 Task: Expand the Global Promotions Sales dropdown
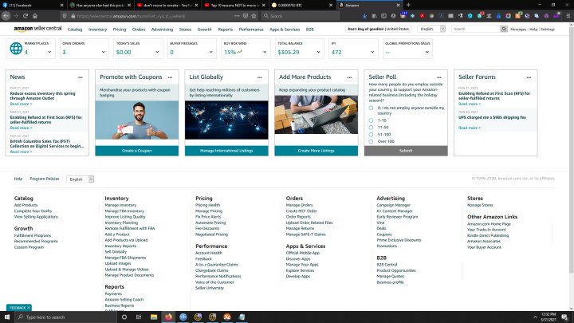coord(427,52)
